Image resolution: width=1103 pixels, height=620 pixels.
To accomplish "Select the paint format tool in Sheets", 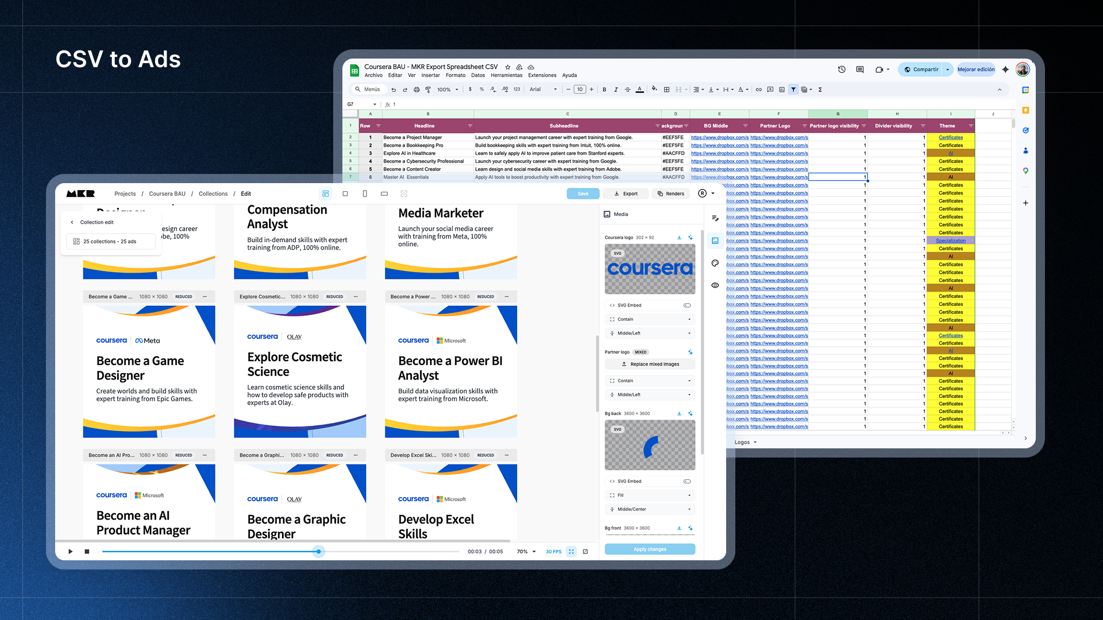I will [428, 90].
